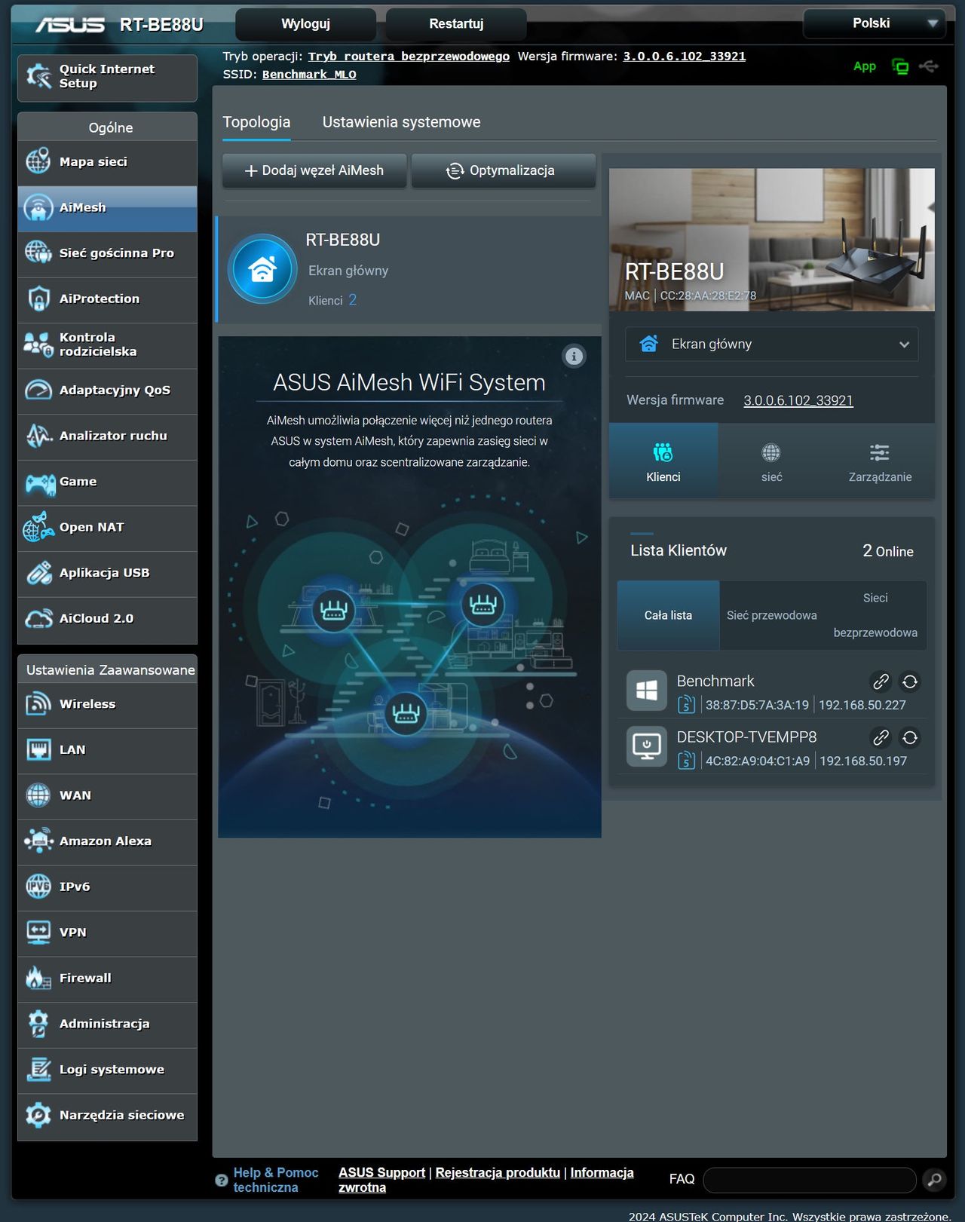This screenshot has width=965, height=1222.
Task: Click the Help & Pomoc techniczna link
Action: pos(276,1180)
